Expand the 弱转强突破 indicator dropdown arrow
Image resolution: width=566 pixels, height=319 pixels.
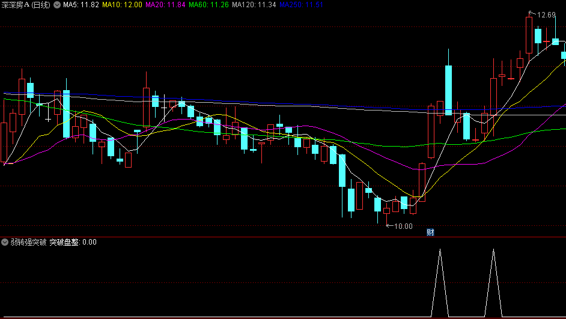click(5, 242)
